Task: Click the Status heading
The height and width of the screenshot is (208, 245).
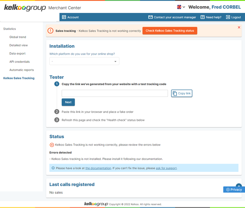Action: coord(57,137)
